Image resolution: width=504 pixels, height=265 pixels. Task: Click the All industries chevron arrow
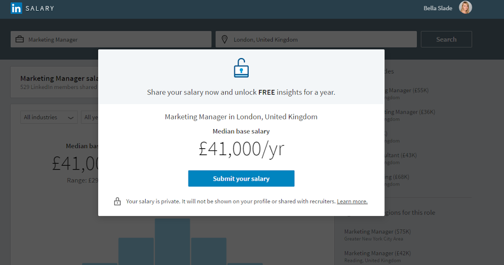pos(70,118)
